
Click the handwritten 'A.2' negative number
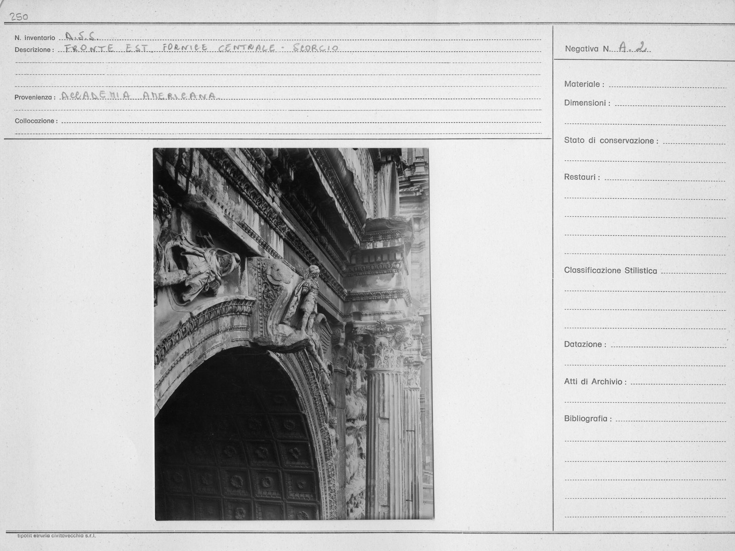[x=633, y=46]
